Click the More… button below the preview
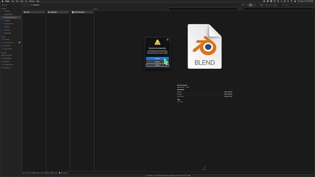This screenshot has height=177, width=315. (x=204, y=168)
